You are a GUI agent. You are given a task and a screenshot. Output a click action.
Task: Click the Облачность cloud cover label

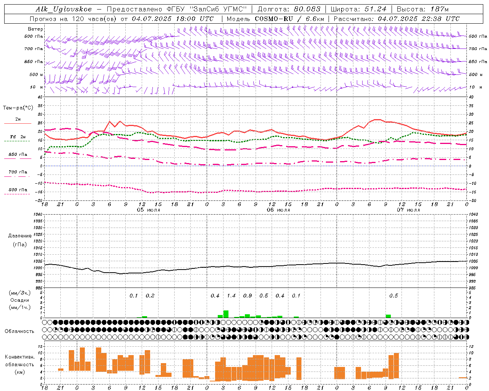[x=19, y=331]
